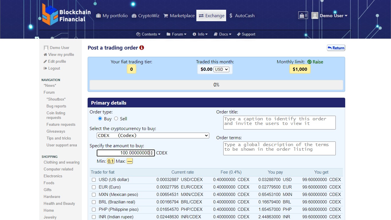Click the red info icon beside page title
This screenshot has height=220, width=391.
[x=142, y=48]
